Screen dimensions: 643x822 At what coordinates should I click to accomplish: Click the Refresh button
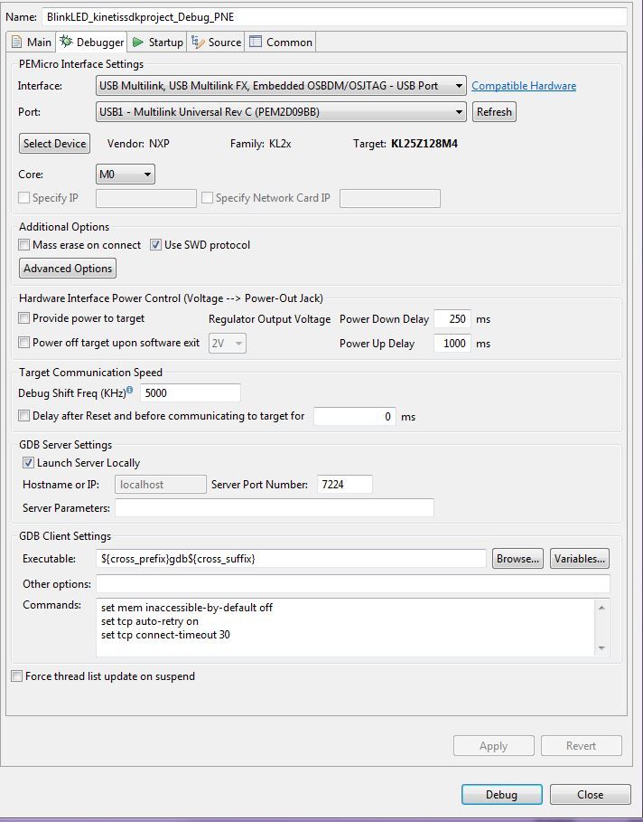tap(494, 111)
